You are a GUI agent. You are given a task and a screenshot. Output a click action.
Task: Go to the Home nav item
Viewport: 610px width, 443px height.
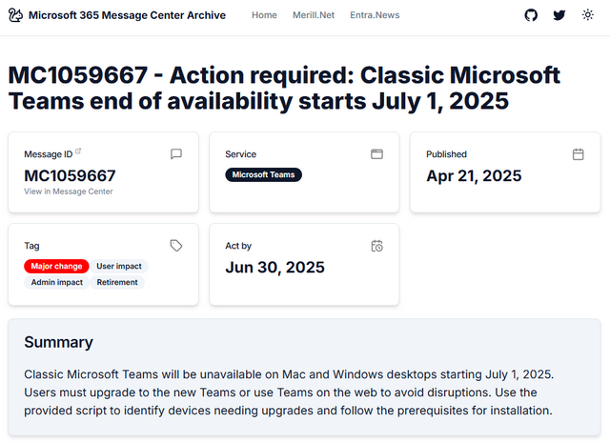coord(264,15)
